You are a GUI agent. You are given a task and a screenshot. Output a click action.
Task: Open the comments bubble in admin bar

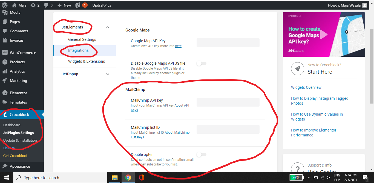point(48,5)
